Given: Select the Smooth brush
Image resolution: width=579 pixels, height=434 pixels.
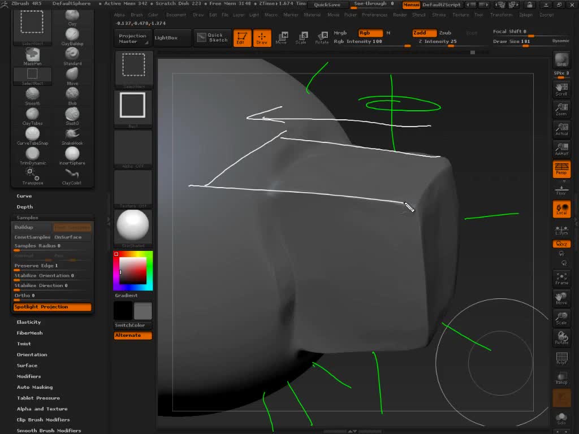Looking at the screenshot, I should tap(32, 97).
